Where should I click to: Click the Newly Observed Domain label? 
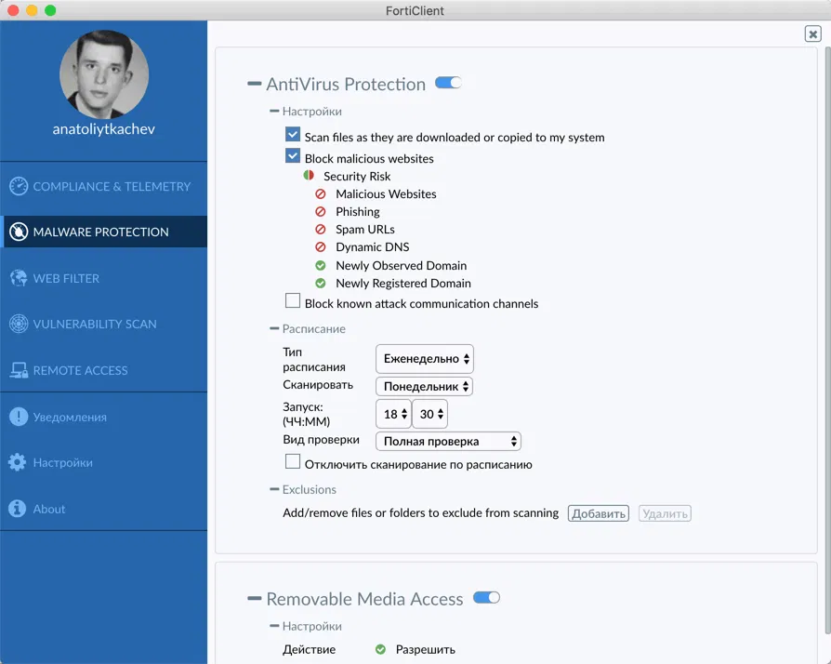(402, 265)
